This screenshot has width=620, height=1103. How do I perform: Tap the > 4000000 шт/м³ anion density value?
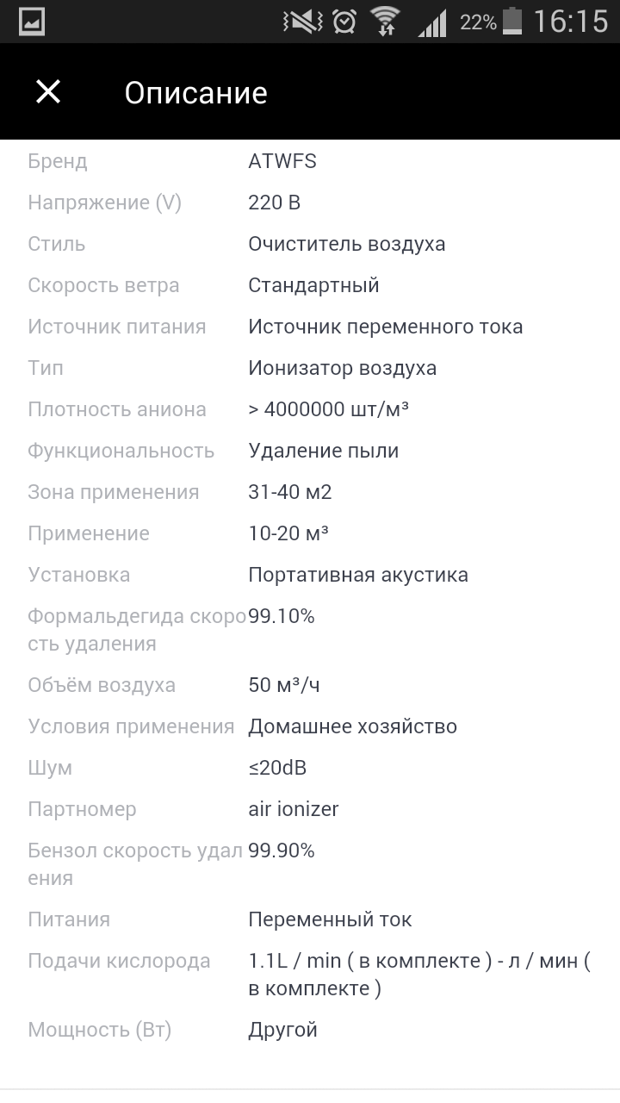(x=328, y=409)
